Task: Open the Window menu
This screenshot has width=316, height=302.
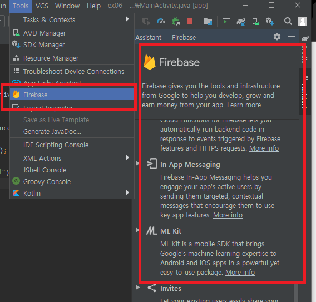Action: click(67, 6)
